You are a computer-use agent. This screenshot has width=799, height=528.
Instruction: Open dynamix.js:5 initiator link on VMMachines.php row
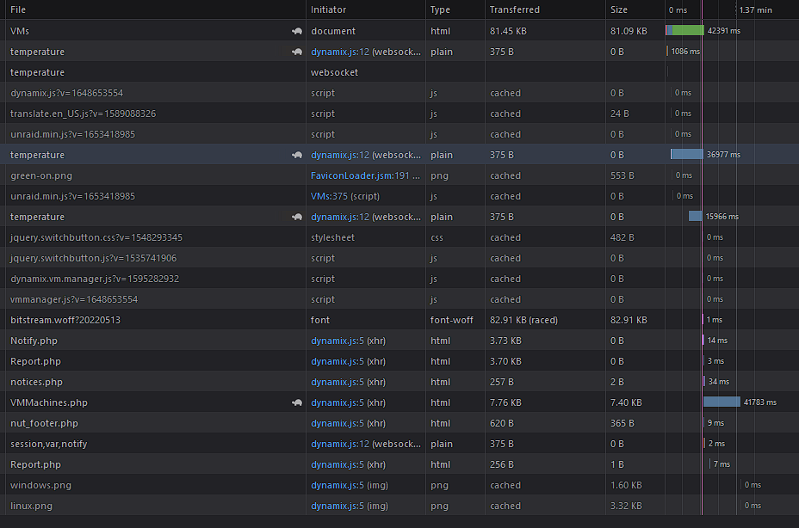tap(338, 402)
